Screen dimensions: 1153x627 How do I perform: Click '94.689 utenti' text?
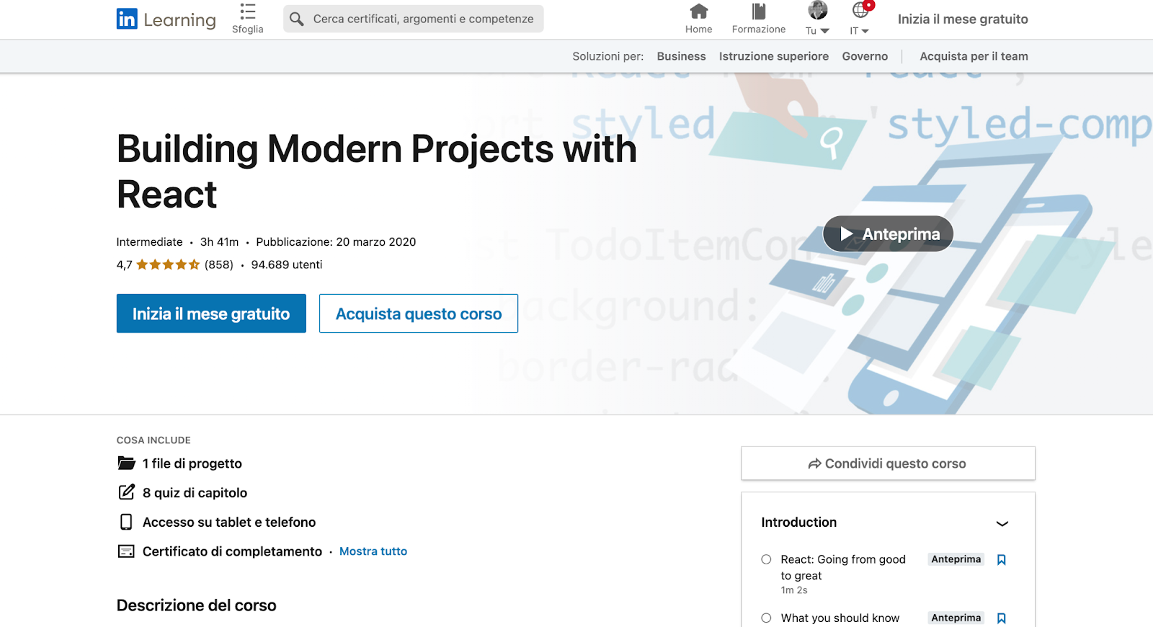(287, 264)
